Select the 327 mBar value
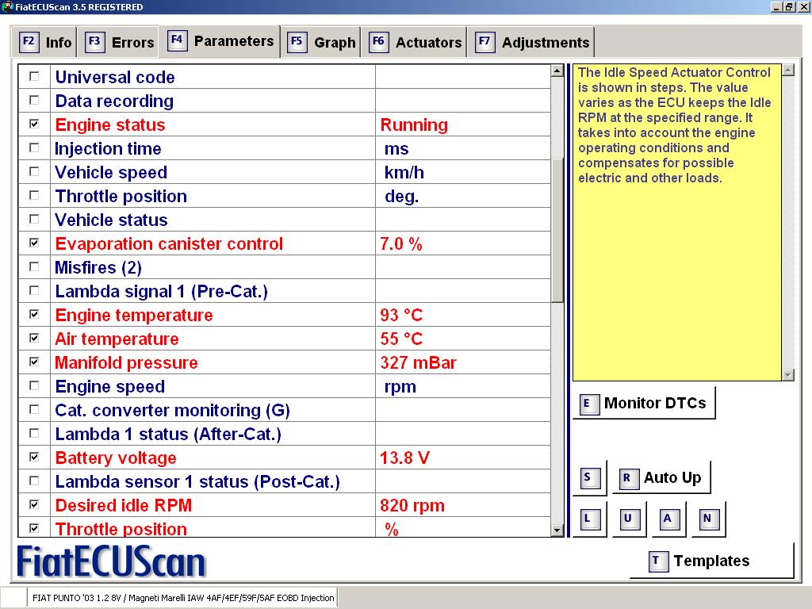Viewport: 812px width, 609px height. 419,362
